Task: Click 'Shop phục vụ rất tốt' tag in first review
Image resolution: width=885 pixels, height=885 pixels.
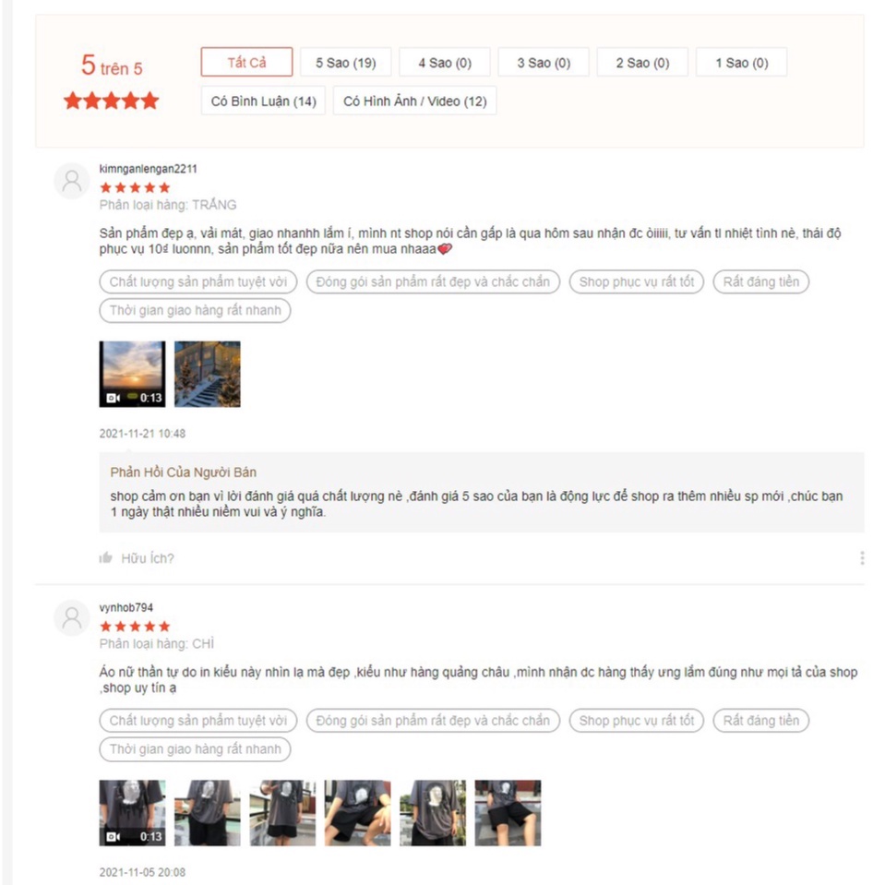Action: [x=636, y=281]
